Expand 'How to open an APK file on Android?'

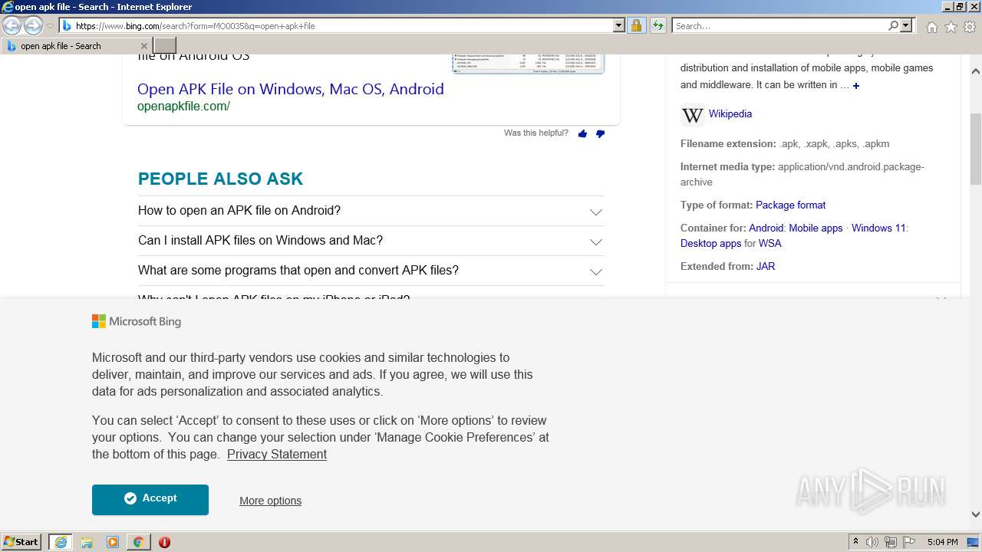tap(371, 211)
